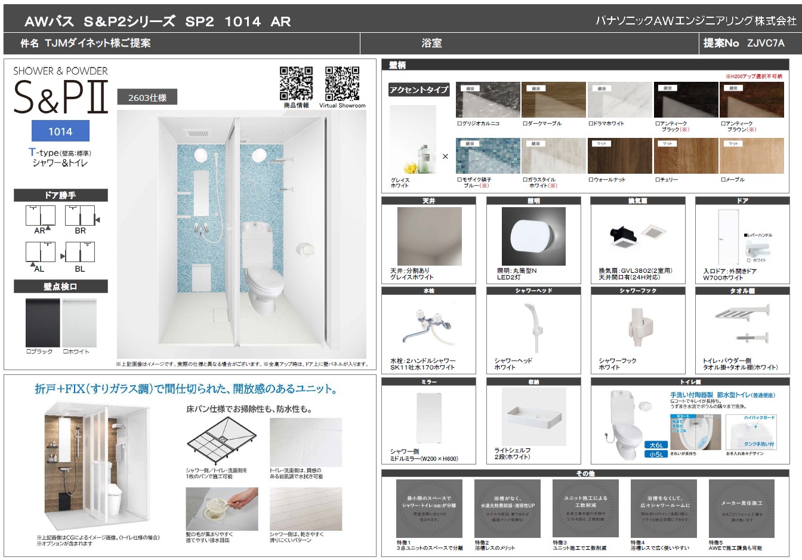The image size is (802, 560).
Task: Click the その他 section header
Action: pyautogui.click(x=585, y=473)
